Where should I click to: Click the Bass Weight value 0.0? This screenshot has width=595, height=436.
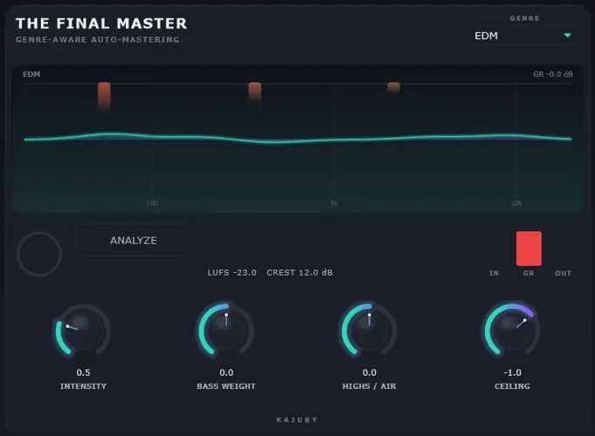click(x=226, y=372)
